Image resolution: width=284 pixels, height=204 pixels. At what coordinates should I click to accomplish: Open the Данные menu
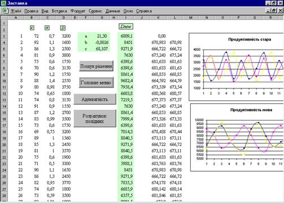point(113,11)
